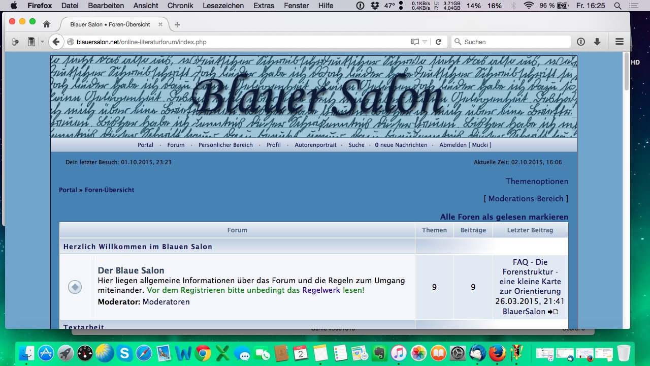This screenshot has height=366, width=650.
Task: Click the home icon beside the tab
Action: click(x=47, y=24)
